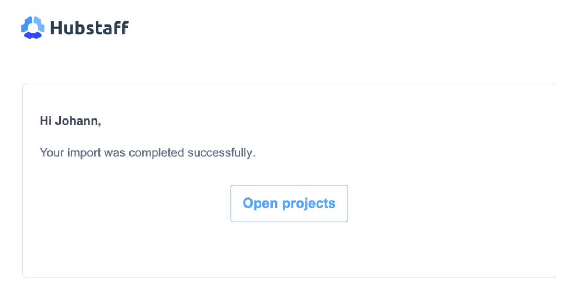Click the import completed successfully message
Screen dimensions: 579x303
pyautogui.click(x=148, y=152)
